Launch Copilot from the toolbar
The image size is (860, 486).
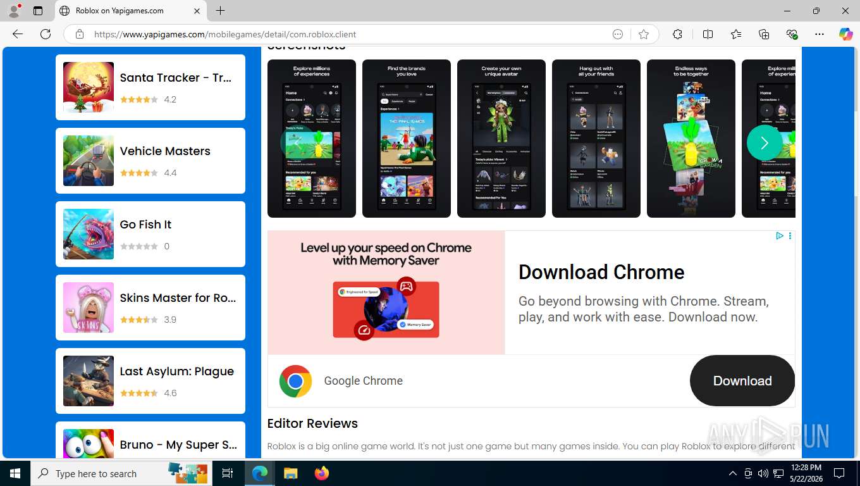(845, 34)
